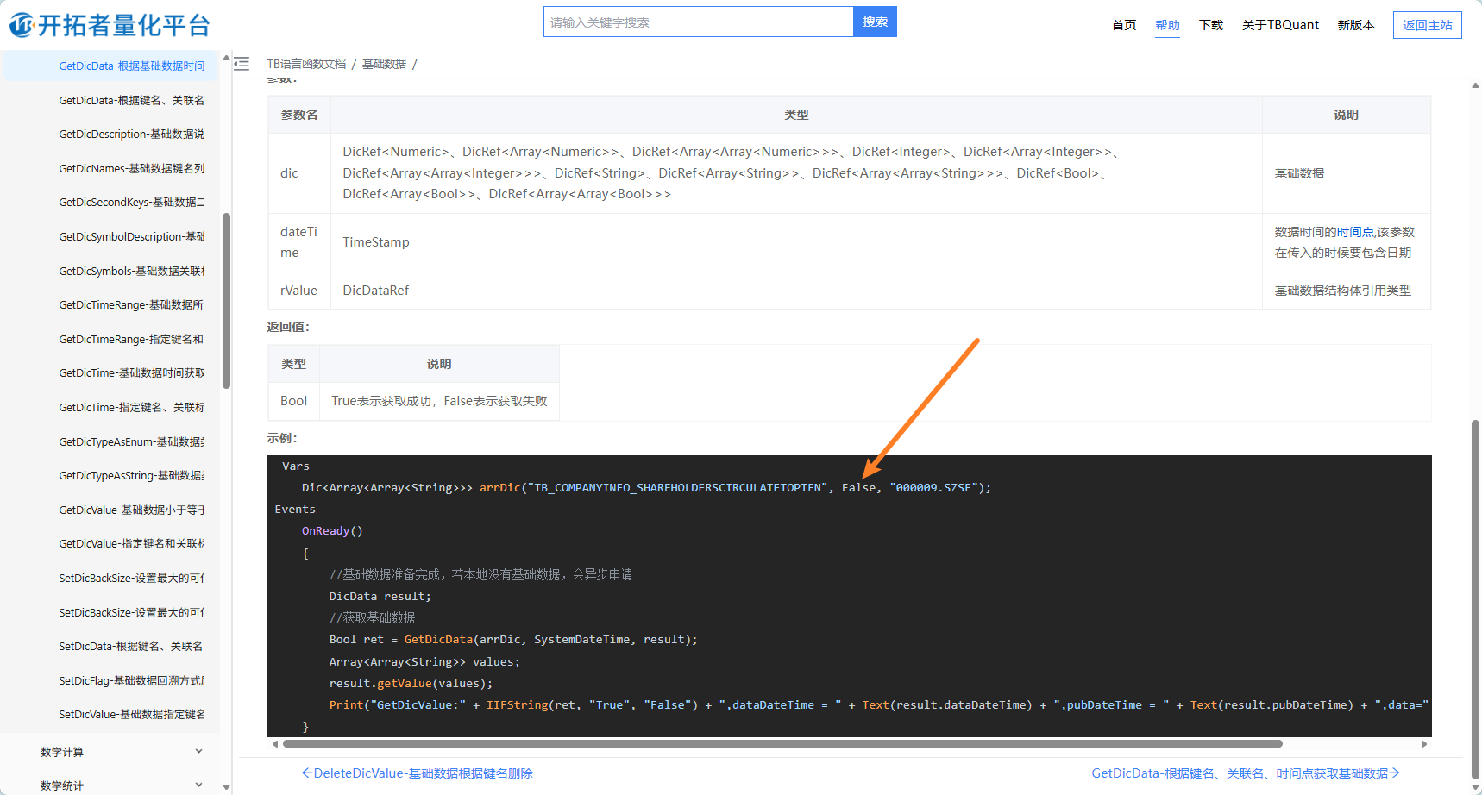1482x795 pixels.
Task: Click the TBQuant platform logo
Action: coord(110,25)
